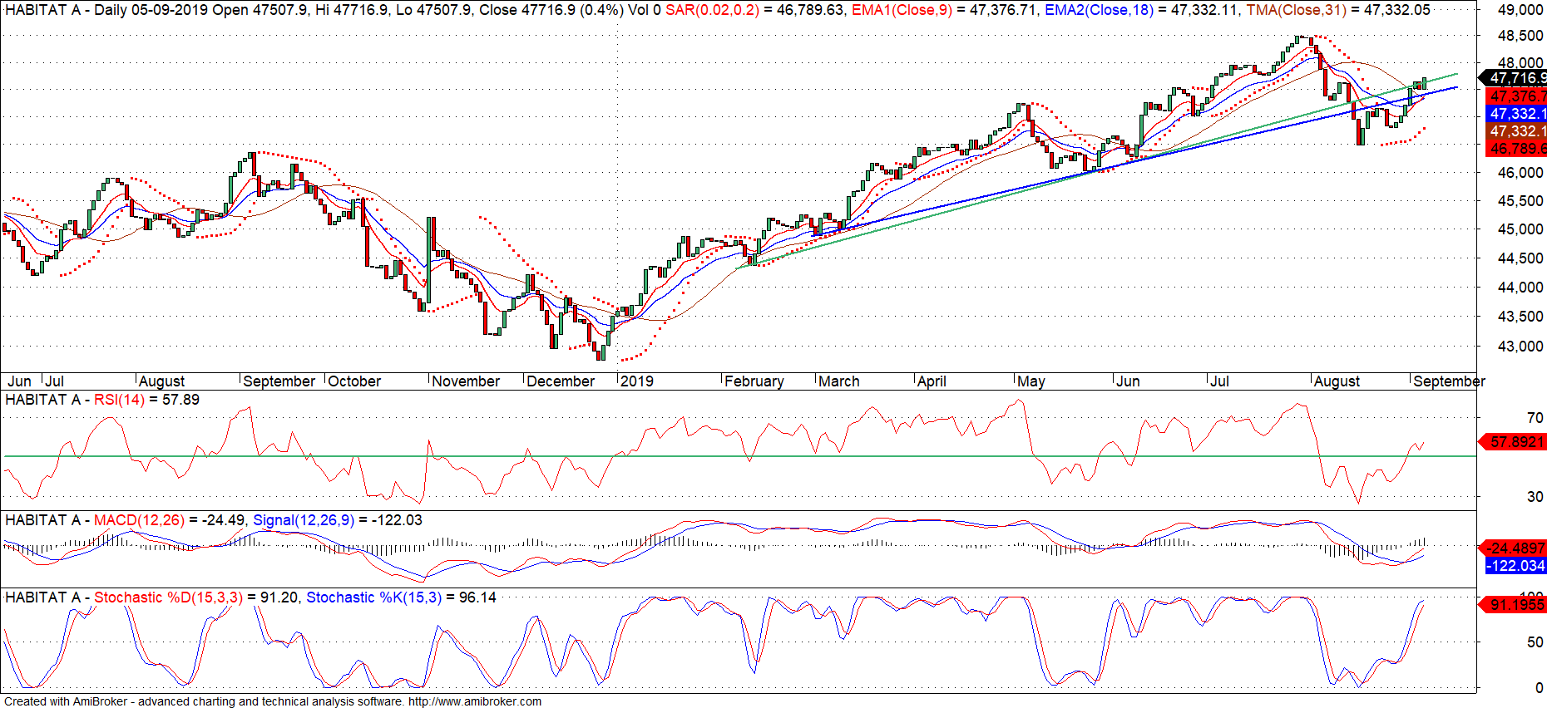Click the 46,000 price axis label
The image size is (1547, 708).
click(1520, 173)
